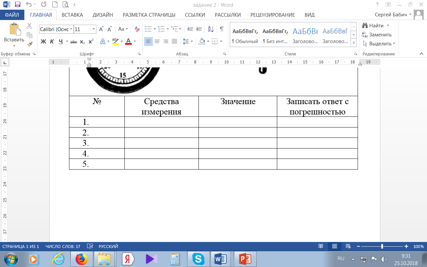Click the zoom slider handle

pyautogui.click(x=382, y=246)
